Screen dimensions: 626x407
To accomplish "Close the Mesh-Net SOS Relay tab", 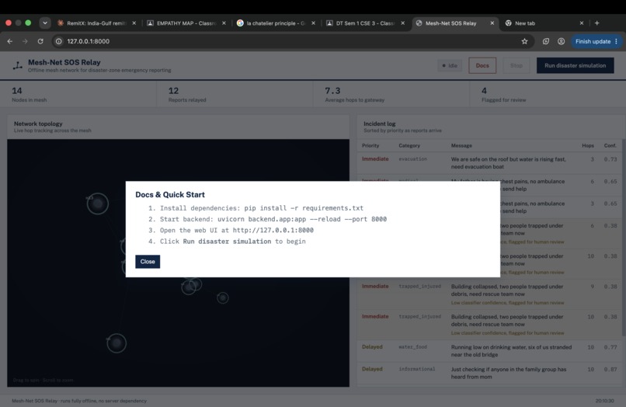I will pos(492,23).
